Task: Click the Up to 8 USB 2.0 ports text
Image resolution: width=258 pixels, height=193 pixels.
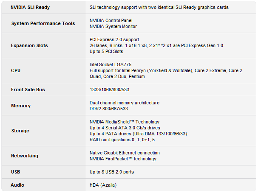Action: pos(112,172)
